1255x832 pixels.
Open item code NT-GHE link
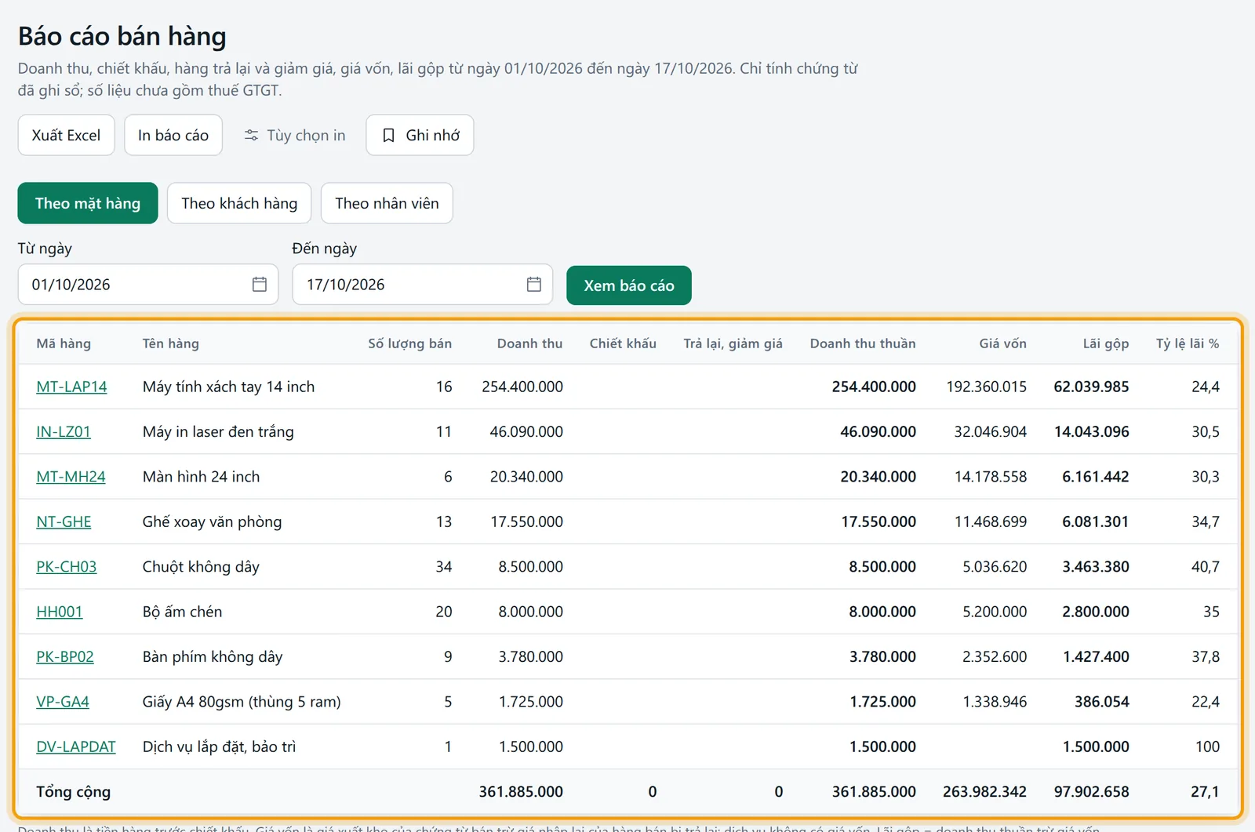(64, 521)
